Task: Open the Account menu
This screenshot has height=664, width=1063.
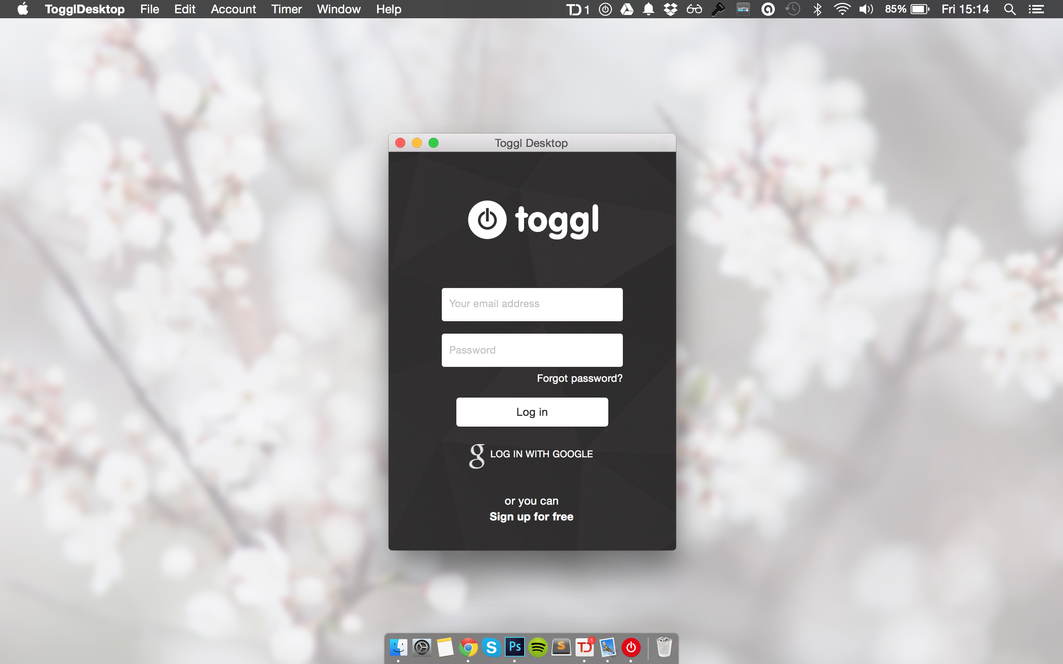Action: pos(233,9)
